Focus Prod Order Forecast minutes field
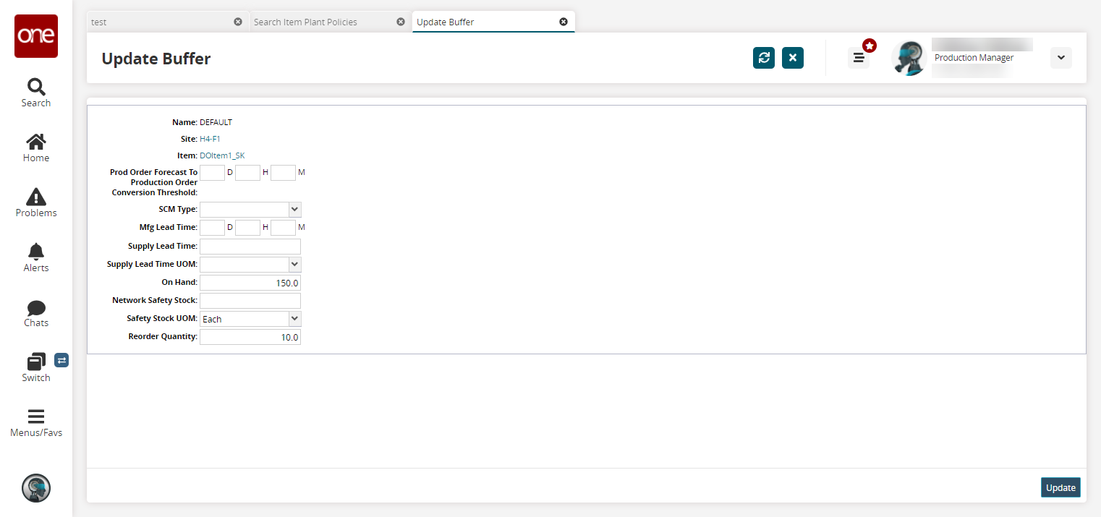The height and width of the screenshot is (517, 1101). [x=284, y=173]
